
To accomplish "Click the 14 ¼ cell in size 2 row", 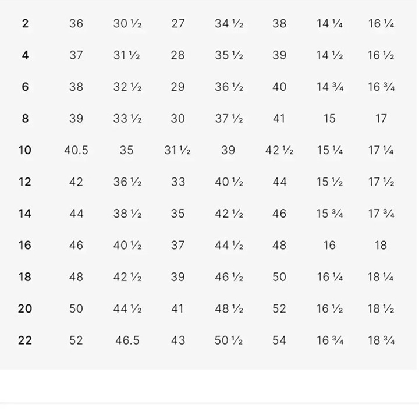I will pos(330,23).
